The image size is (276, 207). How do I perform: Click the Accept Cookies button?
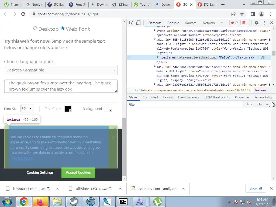(78, 172)
